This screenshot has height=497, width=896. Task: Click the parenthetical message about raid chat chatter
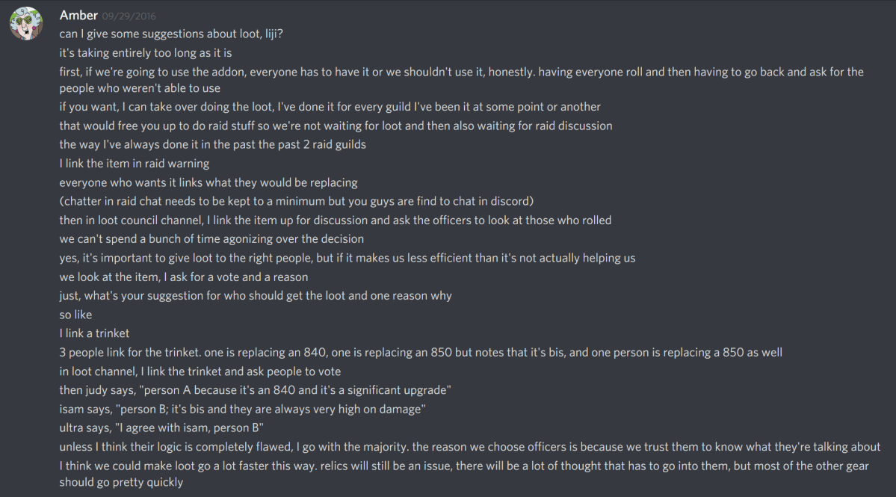(296, 201)
